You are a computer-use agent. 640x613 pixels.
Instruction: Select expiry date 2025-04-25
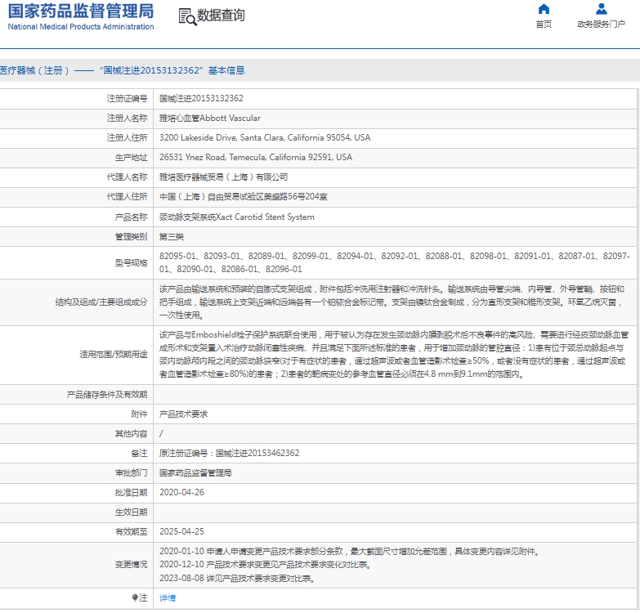point(181,532)
